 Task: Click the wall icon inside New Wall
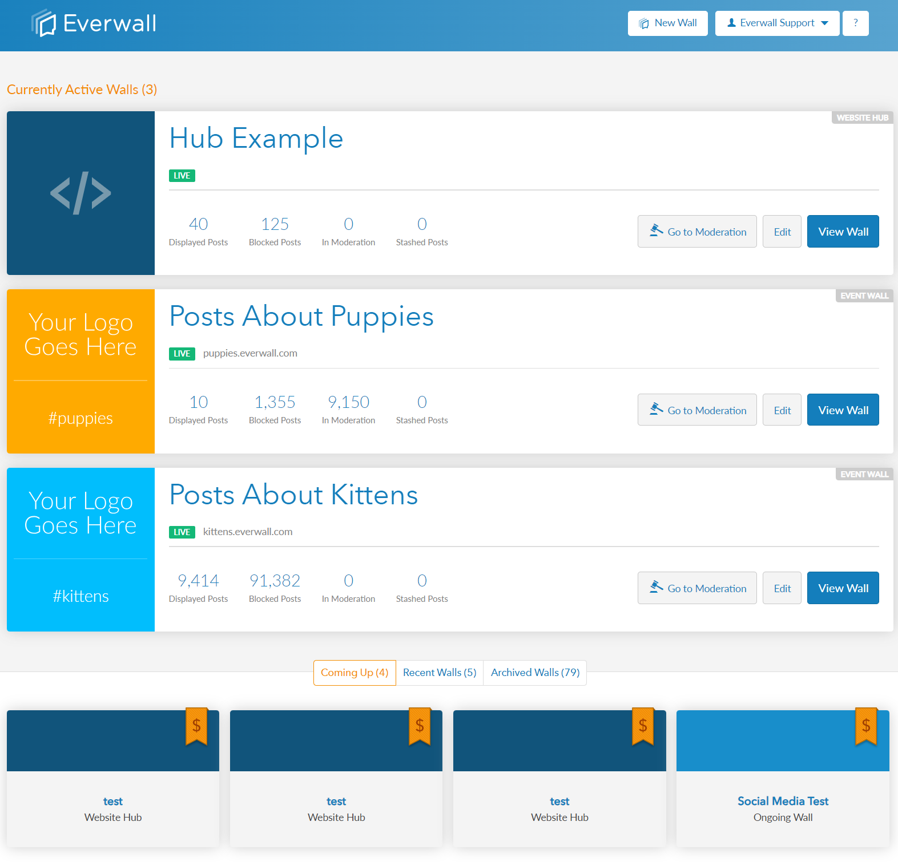(x=644, y=23)
